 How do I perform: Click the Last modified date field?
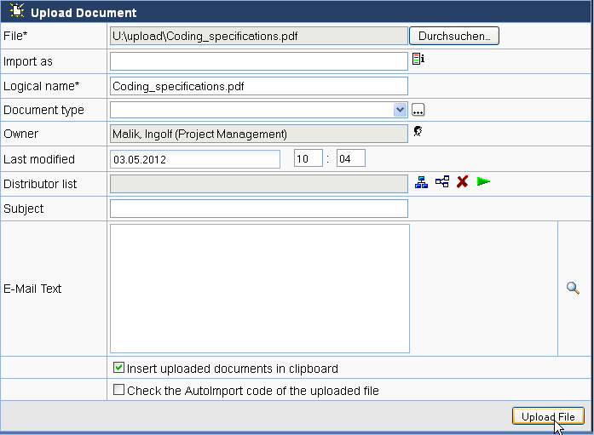(x=195, y=159)
